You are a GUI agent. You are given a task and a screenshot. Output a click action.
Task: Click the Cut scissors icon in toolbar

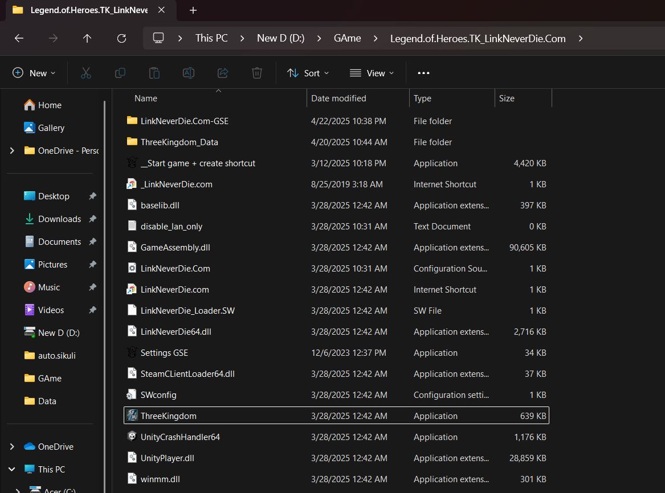click(86, 73)
